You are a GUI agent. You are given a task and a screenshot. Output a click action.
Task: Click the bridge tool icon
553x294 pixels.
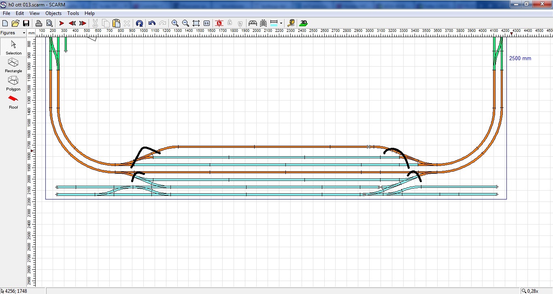pyautogui.click(x=253, y=23)
